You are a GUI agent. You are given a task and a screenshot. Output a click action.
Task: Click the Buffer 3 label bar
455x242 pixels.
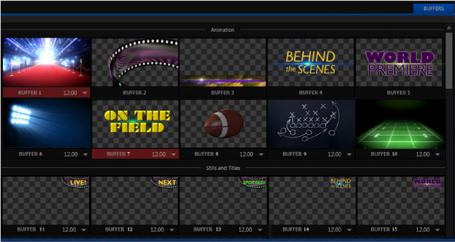click(223, 93)
